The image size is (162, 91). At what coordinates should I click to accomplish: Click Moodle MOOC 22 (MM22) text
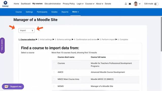(102, 79)
